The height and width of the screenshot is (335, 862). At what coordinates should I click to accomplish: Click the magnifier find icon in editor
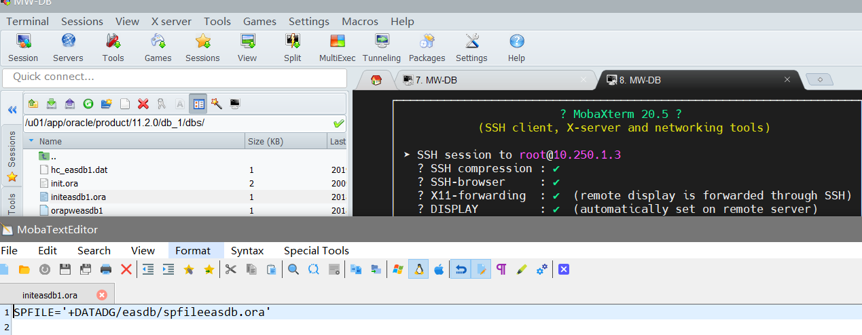293,269
